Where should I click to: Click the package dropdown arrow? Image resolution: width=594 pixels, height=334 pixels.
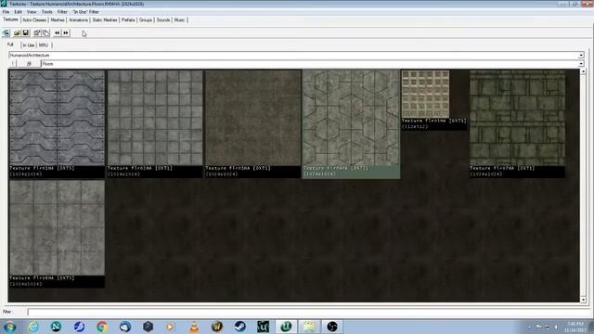581,56
